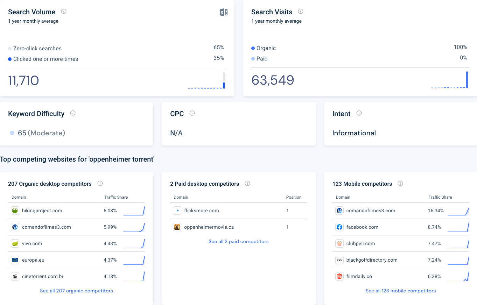Open cinetorrent.com.br domain link
The width and height of the screenshot is (477, 305).
pos(42,276)
